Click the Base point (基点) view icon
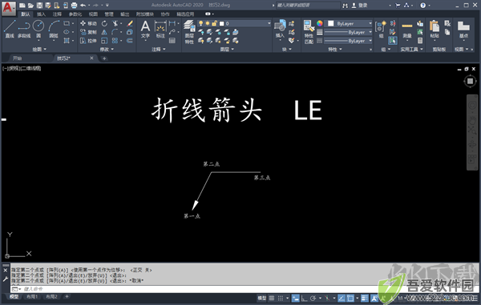The width and height of the screenshot is (481, 305). coord(463,29)
